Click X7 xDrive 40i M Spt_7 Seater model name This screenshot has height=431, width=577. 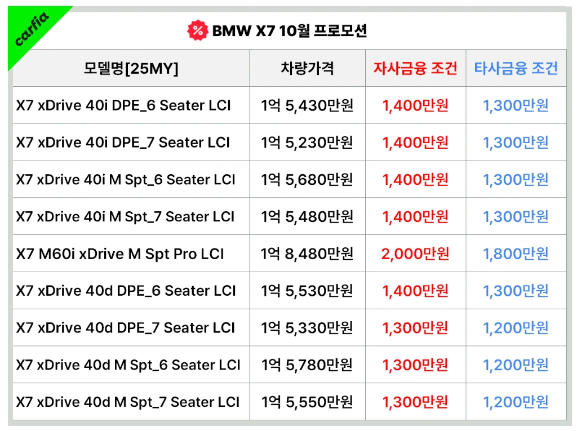[x=125, y=217]
